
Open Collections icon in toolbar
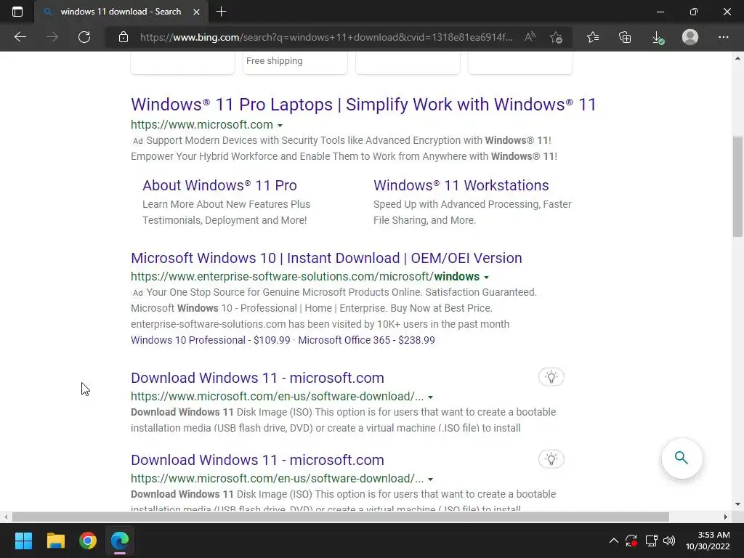tap(625, 37)
